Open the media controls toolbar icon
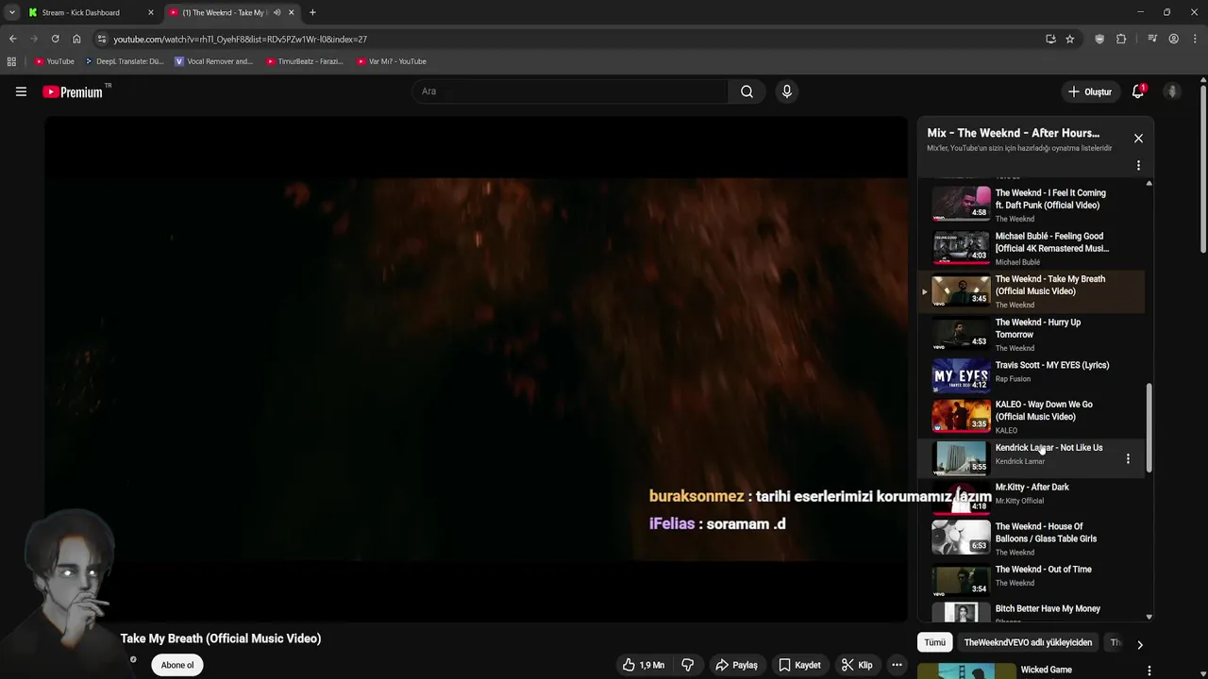The width and height of the screenshot is (1208, 679). click(x=1152, y=39)
